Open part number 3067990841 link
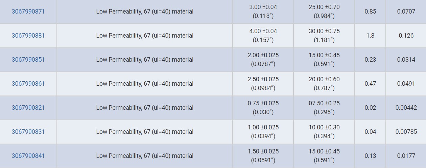 coord(28,156)
